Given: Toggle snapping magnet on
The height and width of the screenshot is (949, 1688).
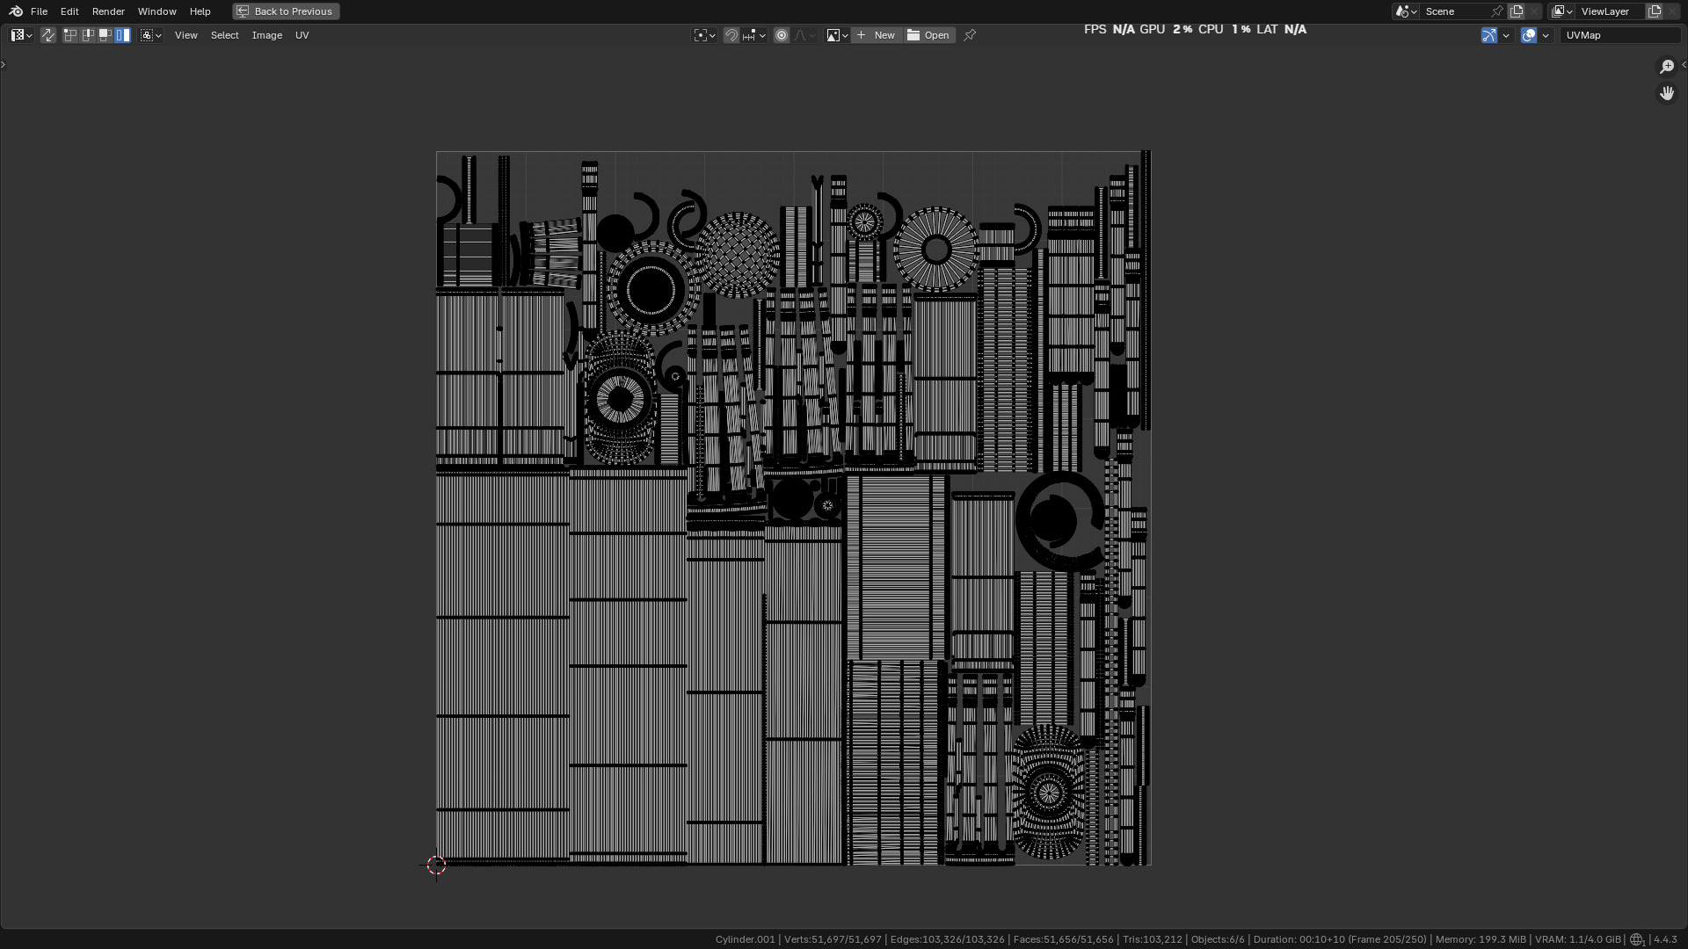Looking at the screenshot, I should point(731,35).
